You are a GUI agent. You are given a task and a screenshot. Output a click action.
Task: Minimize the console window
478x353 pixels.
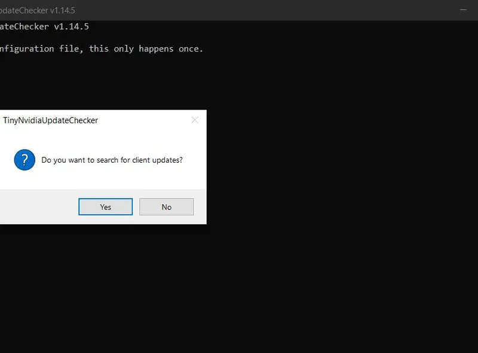point(463,10)
